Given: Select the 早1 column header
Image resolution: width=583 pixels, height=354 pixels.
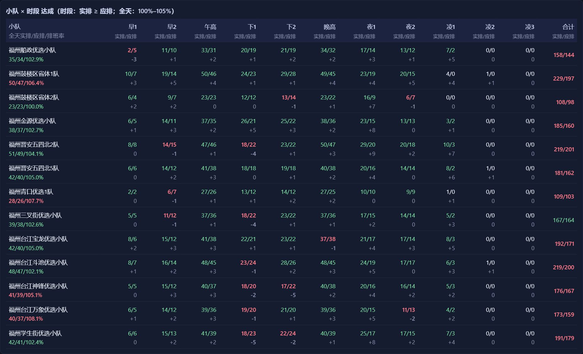Looking at the screenshot, I should 132,27.
